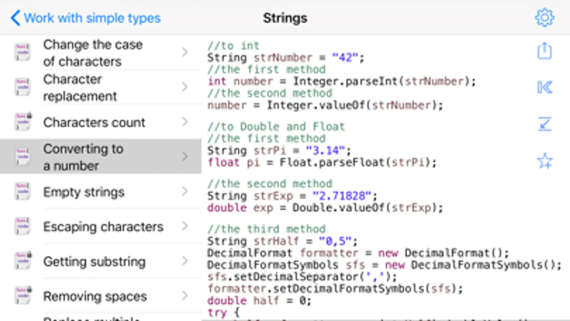Click the collapse arrow icon
Screen dimensions: 570x321
(544, 124)
